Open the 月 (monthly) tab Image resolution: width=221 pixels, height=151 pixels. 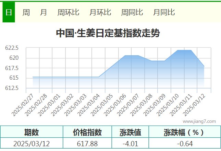coord(44,13)
